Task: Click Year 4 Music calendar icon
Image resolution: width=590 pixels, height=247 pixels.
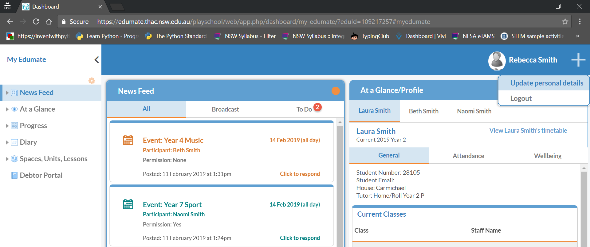Action: [x=128, y=140]
